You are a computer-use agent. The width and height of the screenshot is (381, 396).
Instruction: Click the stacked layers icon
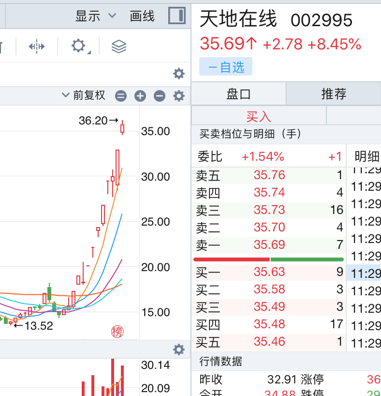click(x=118, y=46)
